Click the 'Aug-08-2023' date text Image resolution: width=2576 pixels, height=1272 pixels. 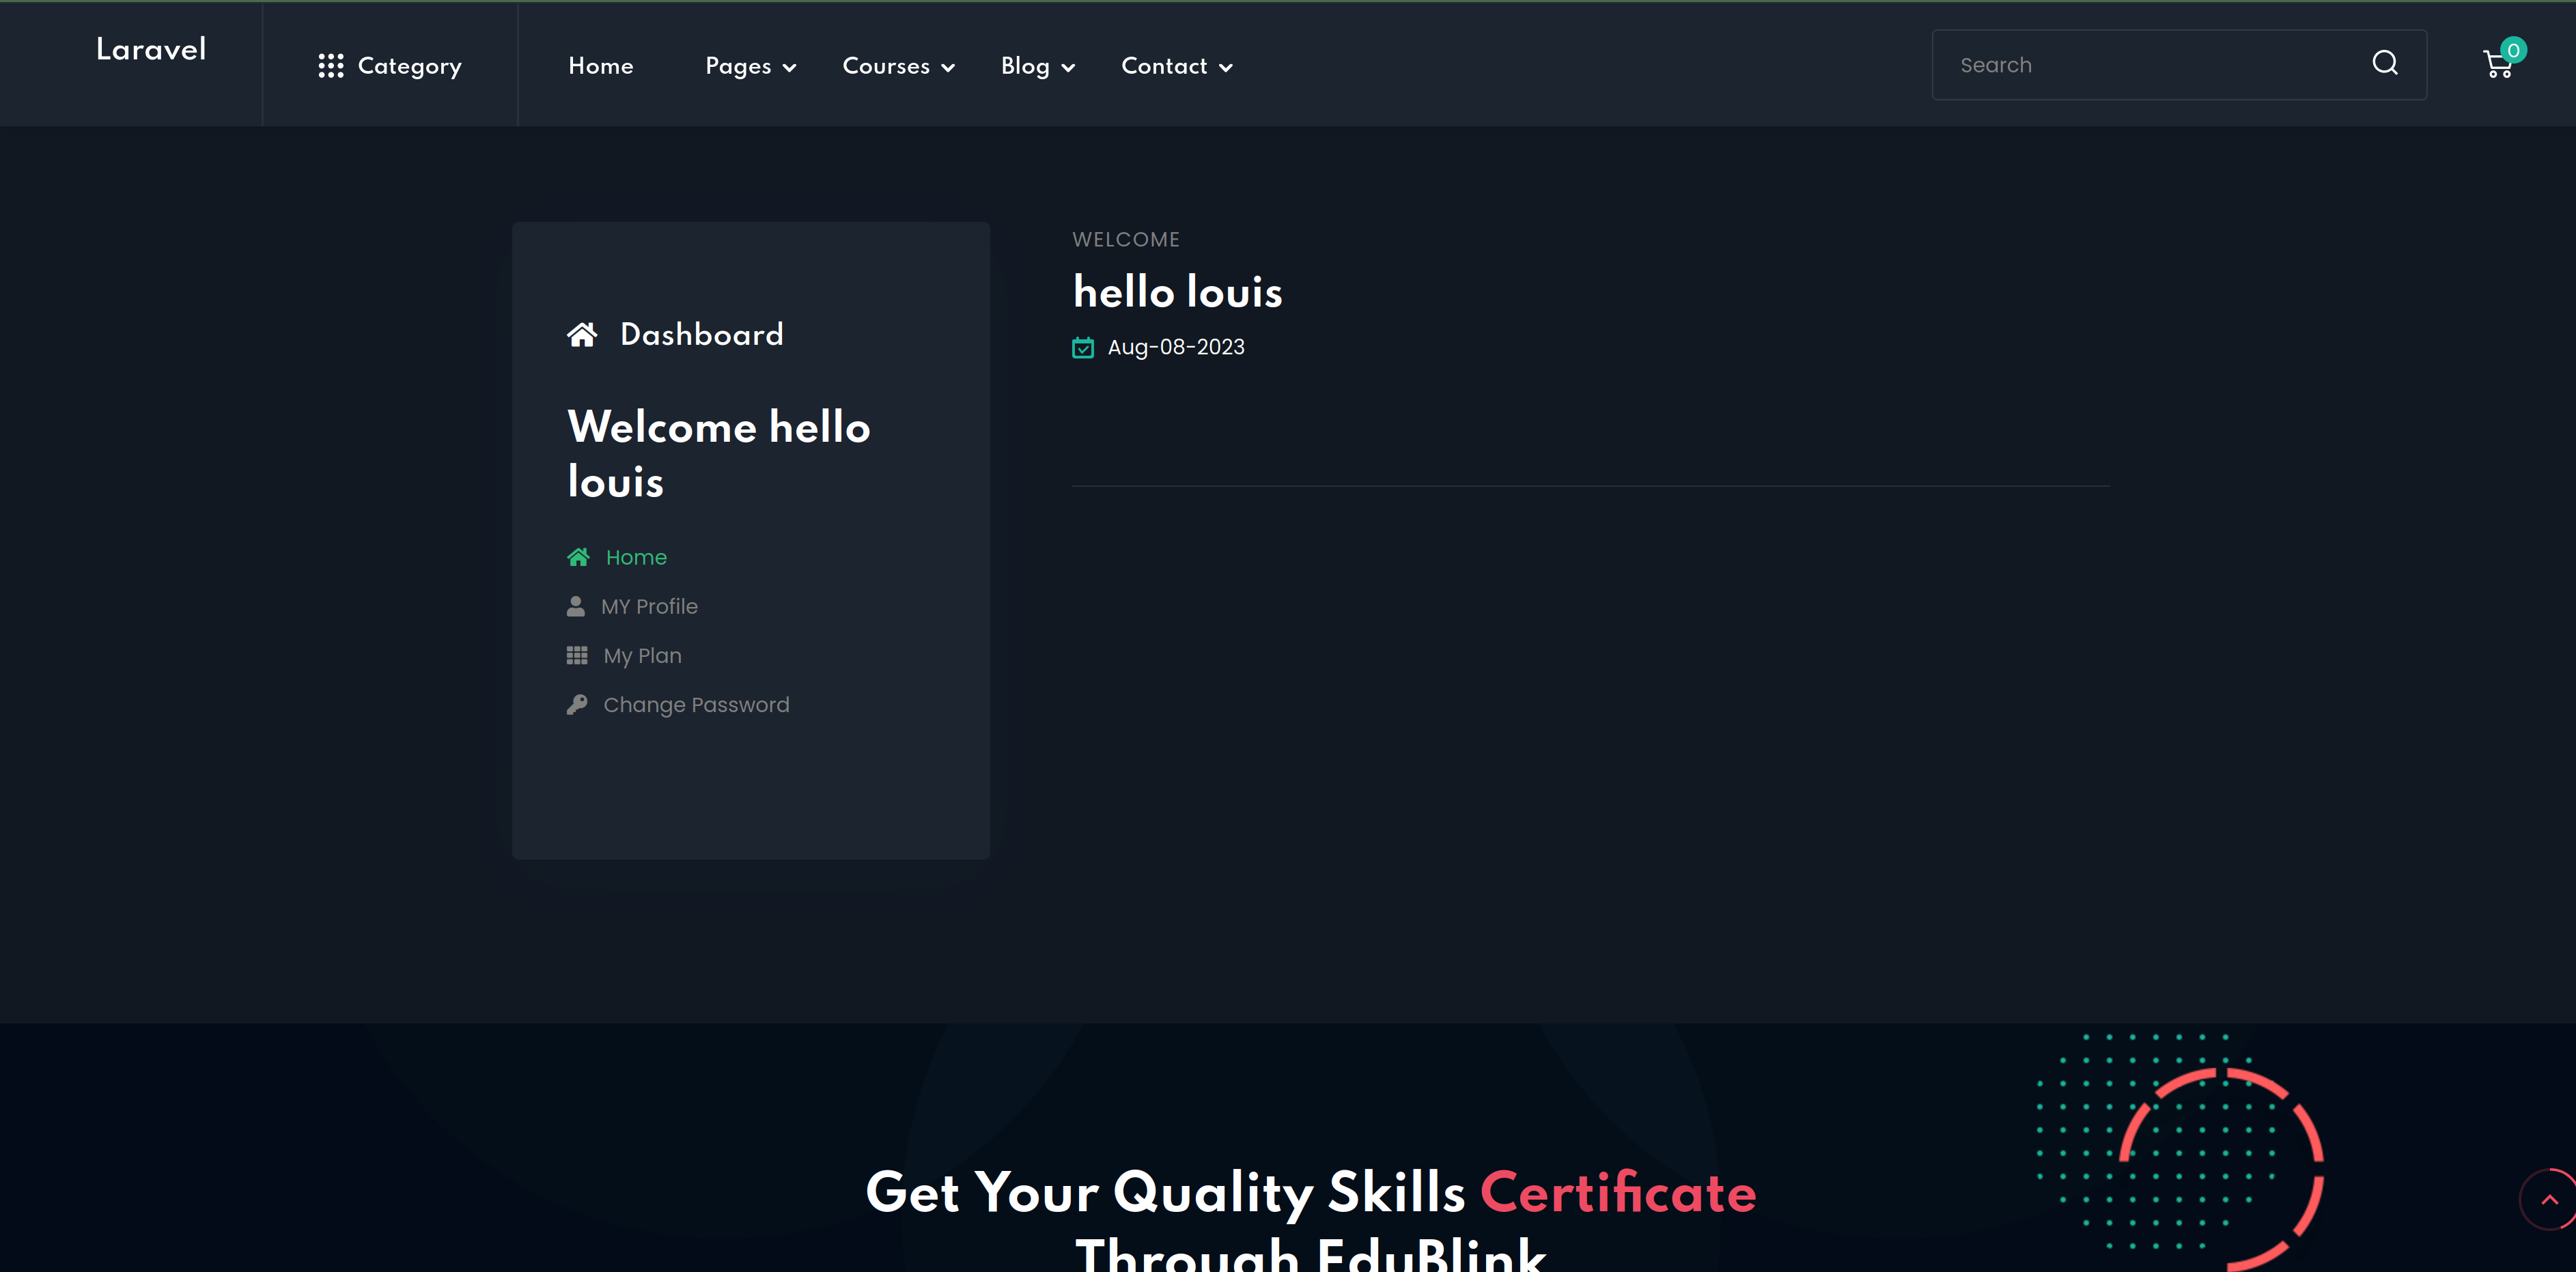point(1176,347)
